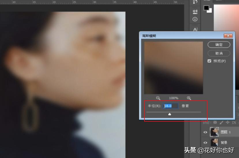
Task: Toggle the 预览(P) checkbox
Action: click(209, 61)
